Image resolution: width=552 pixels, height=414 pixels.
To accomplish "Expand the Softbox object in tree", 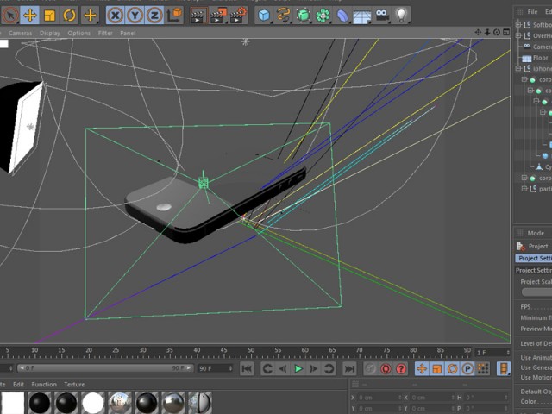I will pyautogui.click(x=518, y=25).
